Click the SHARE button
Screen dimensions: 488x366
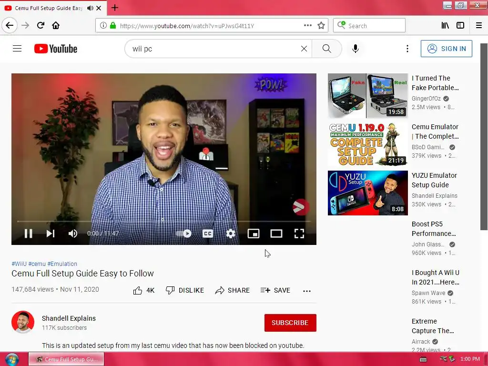coord(233,290)
